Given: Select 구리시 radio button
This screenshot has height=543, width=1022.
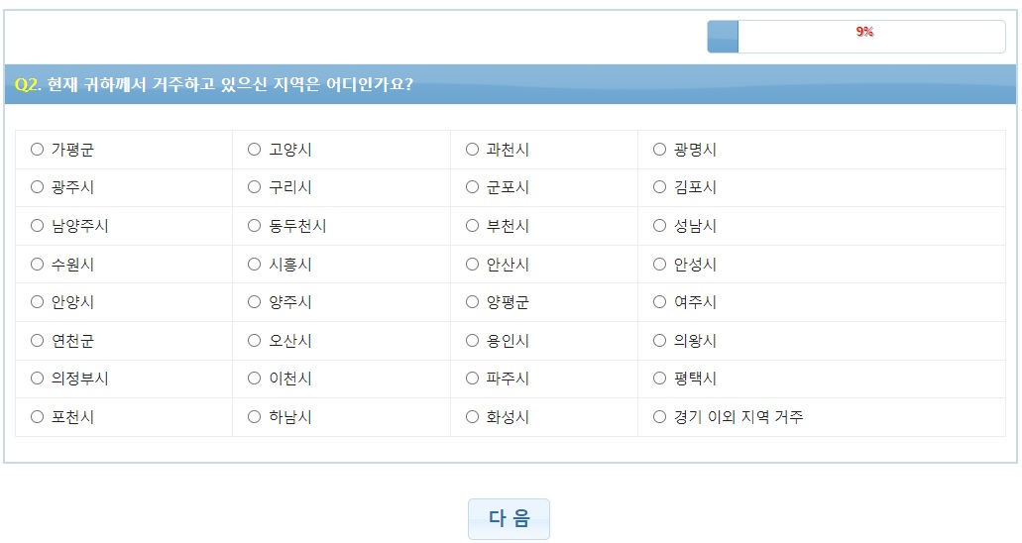Looking at the screenshot, I should click(x=254, y=187).
